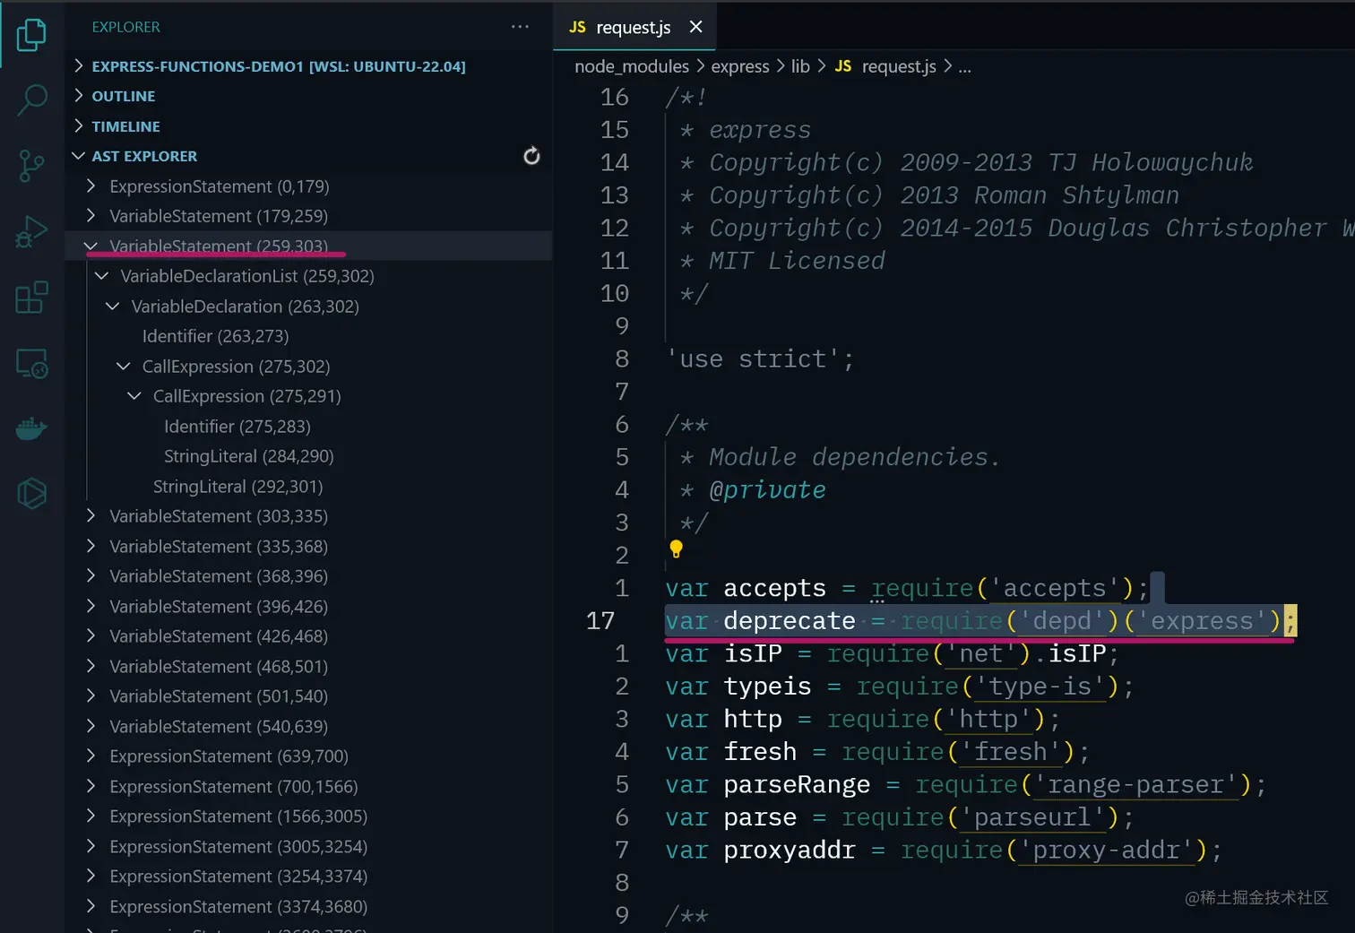Refresh the AST Explorer panel
The image size is (1355, 933).
click(x=531, y=156)
